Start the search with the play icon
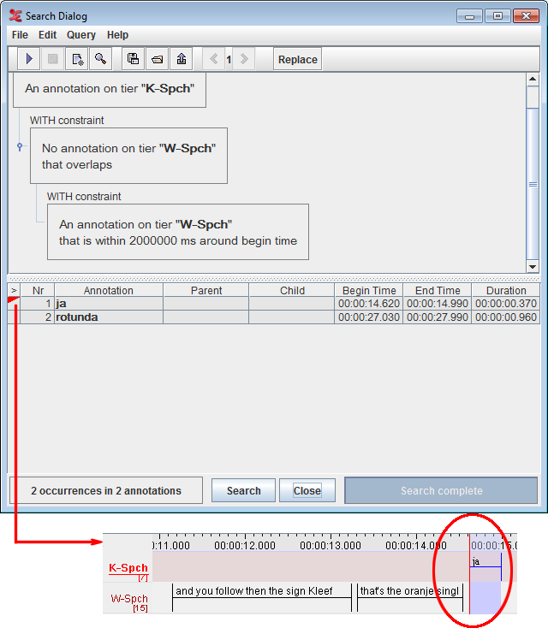Viewport: 548px width, 628px height. click(29, 59)
